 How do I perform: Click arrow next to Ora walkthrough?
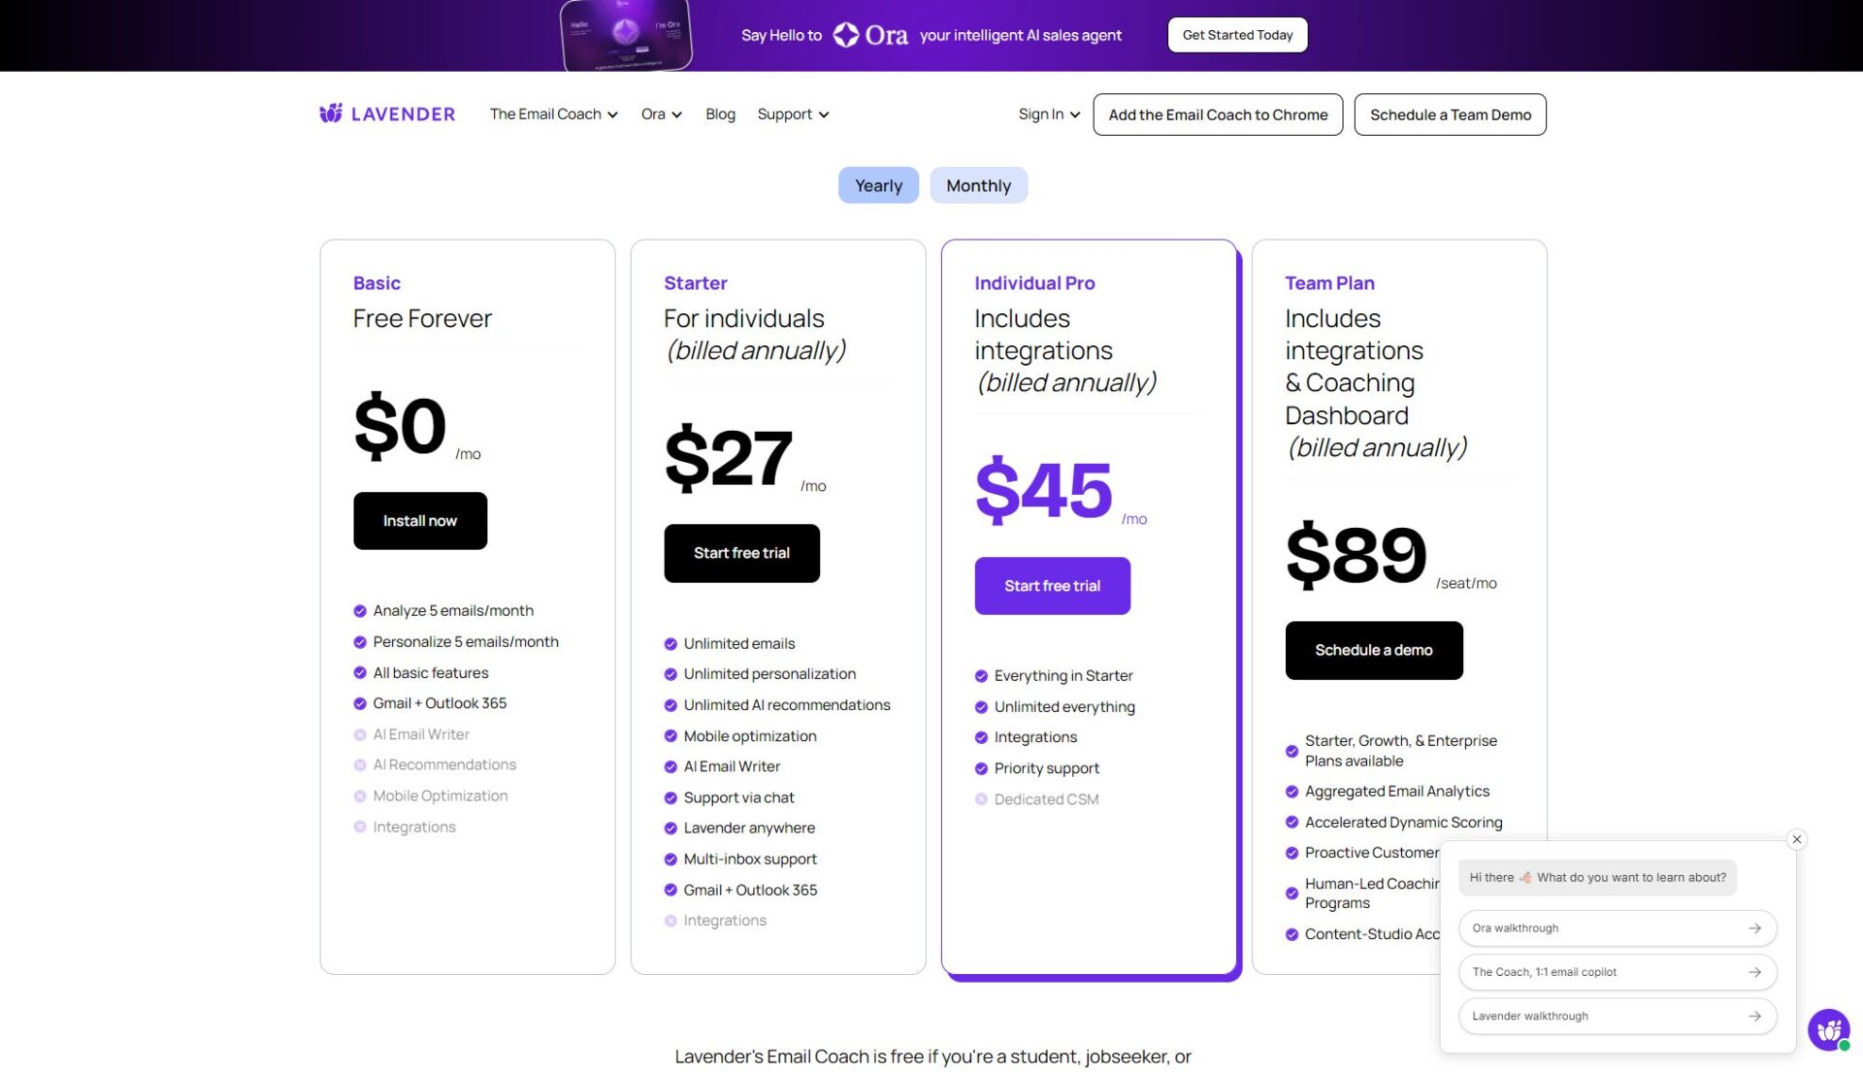1754,928
